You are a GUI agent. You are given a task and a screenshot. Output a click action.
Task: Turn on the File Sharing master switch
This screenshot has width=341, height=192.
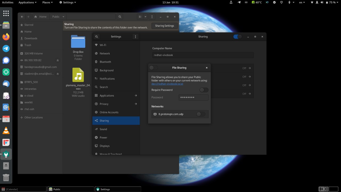click(x=154, y=68)
